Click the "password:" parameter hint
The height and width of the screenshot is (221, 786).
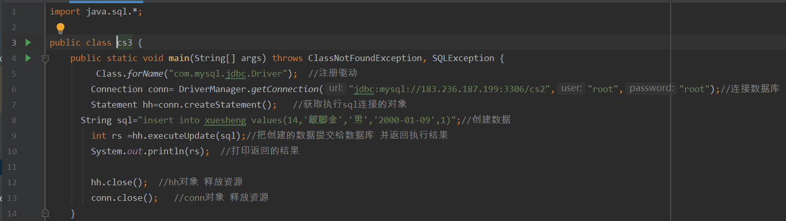pos(651,89)
